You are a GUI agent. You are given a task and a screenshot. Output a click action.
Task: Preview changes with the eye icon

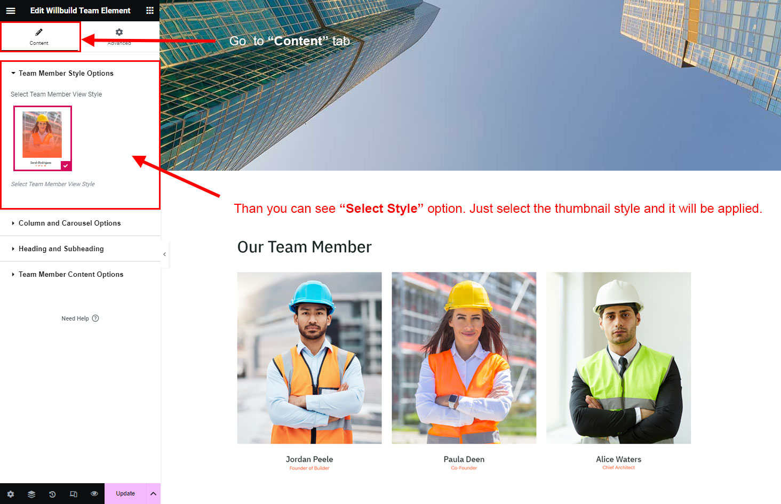click(x=94, y=494)
